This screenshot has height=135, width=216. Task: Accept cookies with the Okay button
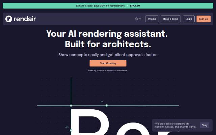tap(205, 125)
